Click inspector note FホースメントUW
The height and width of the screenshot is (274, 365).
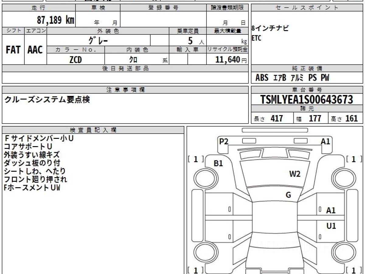pyautogui.click(x=32, y=188)
